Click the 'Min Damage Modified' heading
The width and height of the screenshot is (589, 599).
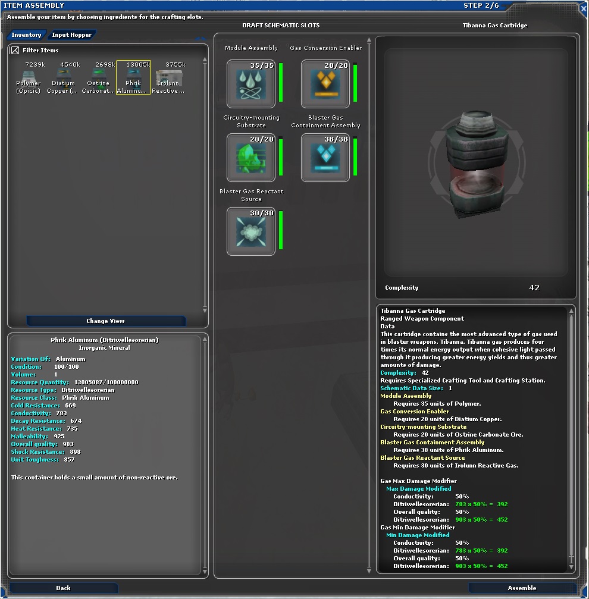tap(418, 535)
